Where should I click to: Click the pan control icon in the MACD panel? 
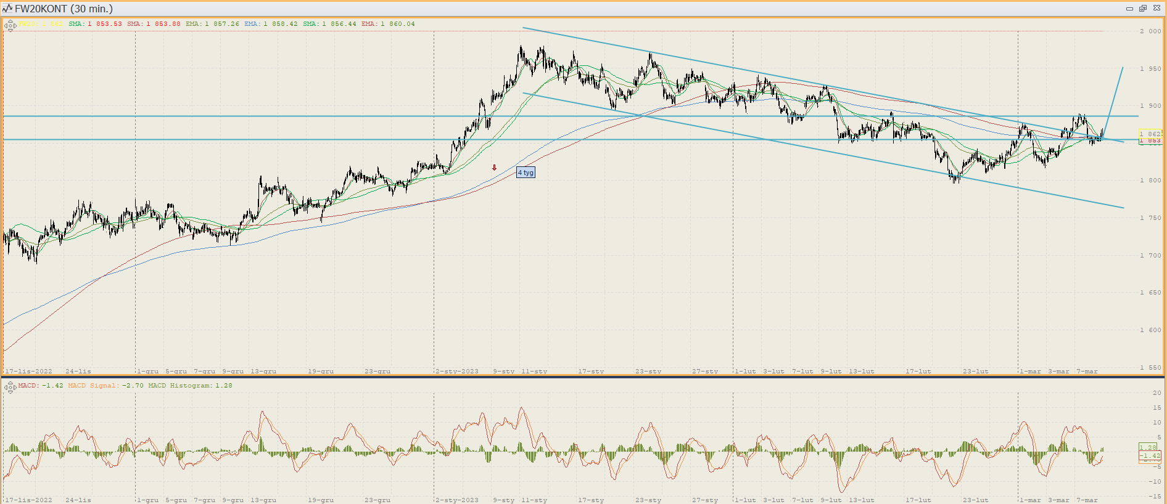(x=9, y=387)
